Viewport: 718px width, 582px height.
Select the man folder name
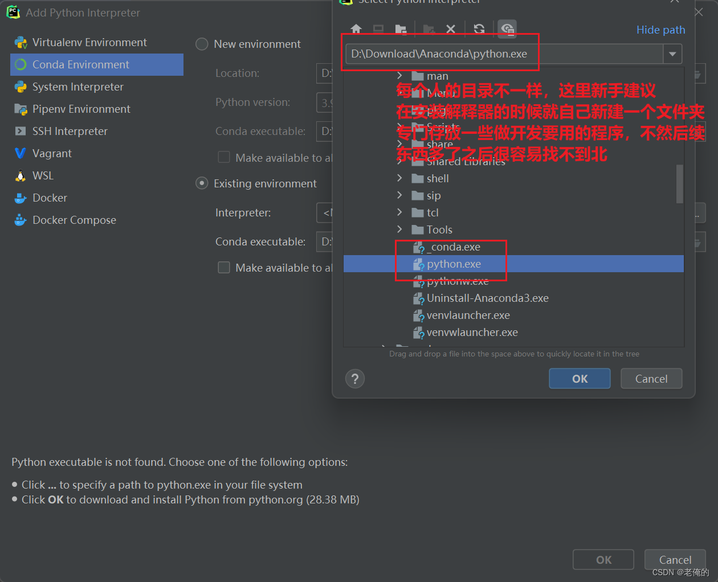tap(438, 76)
